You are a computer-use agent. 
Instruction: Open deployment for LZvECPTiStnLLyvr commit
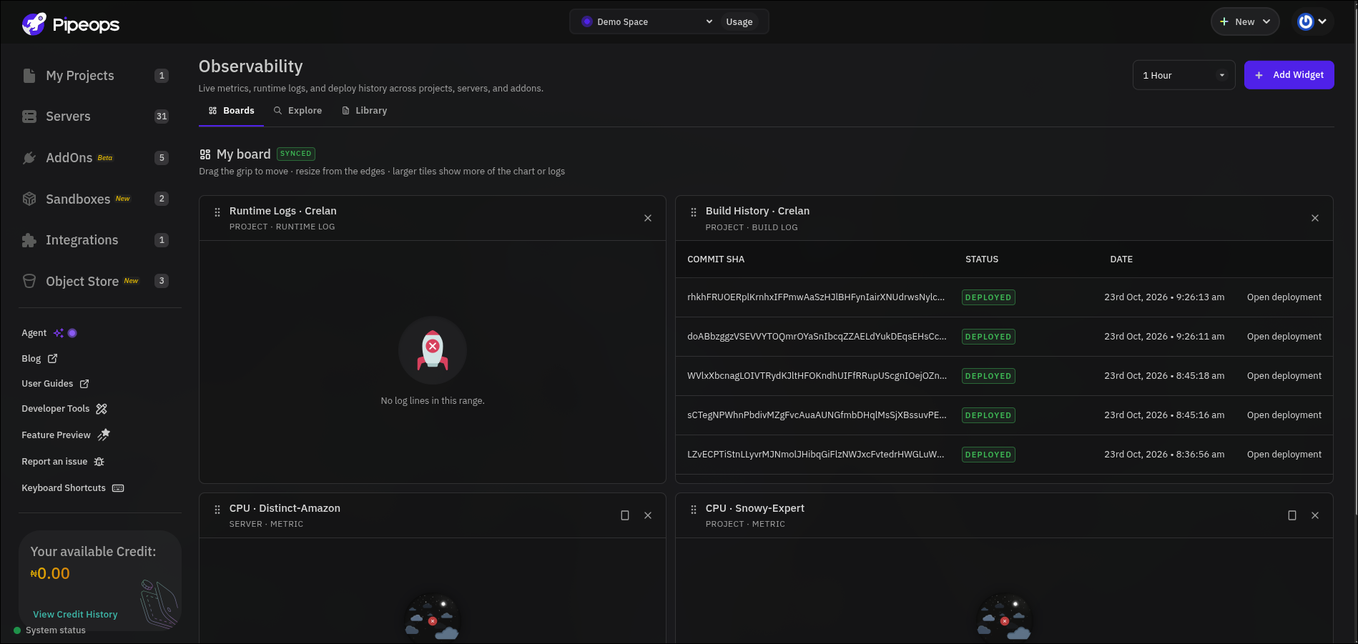(1284, 455)
